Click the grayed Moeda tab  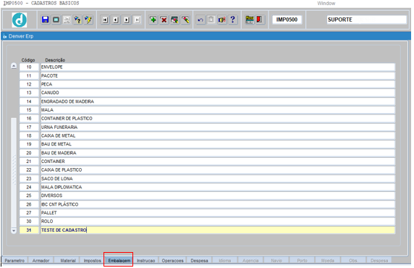click(328, 260)
